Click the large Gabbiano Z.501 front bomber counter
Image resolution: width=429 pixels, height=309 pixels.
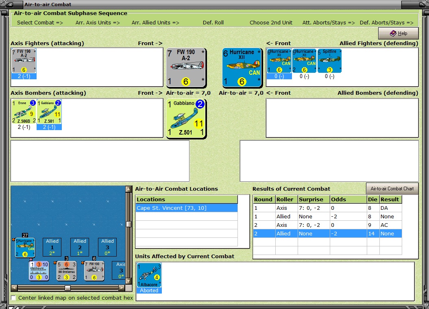186,119
